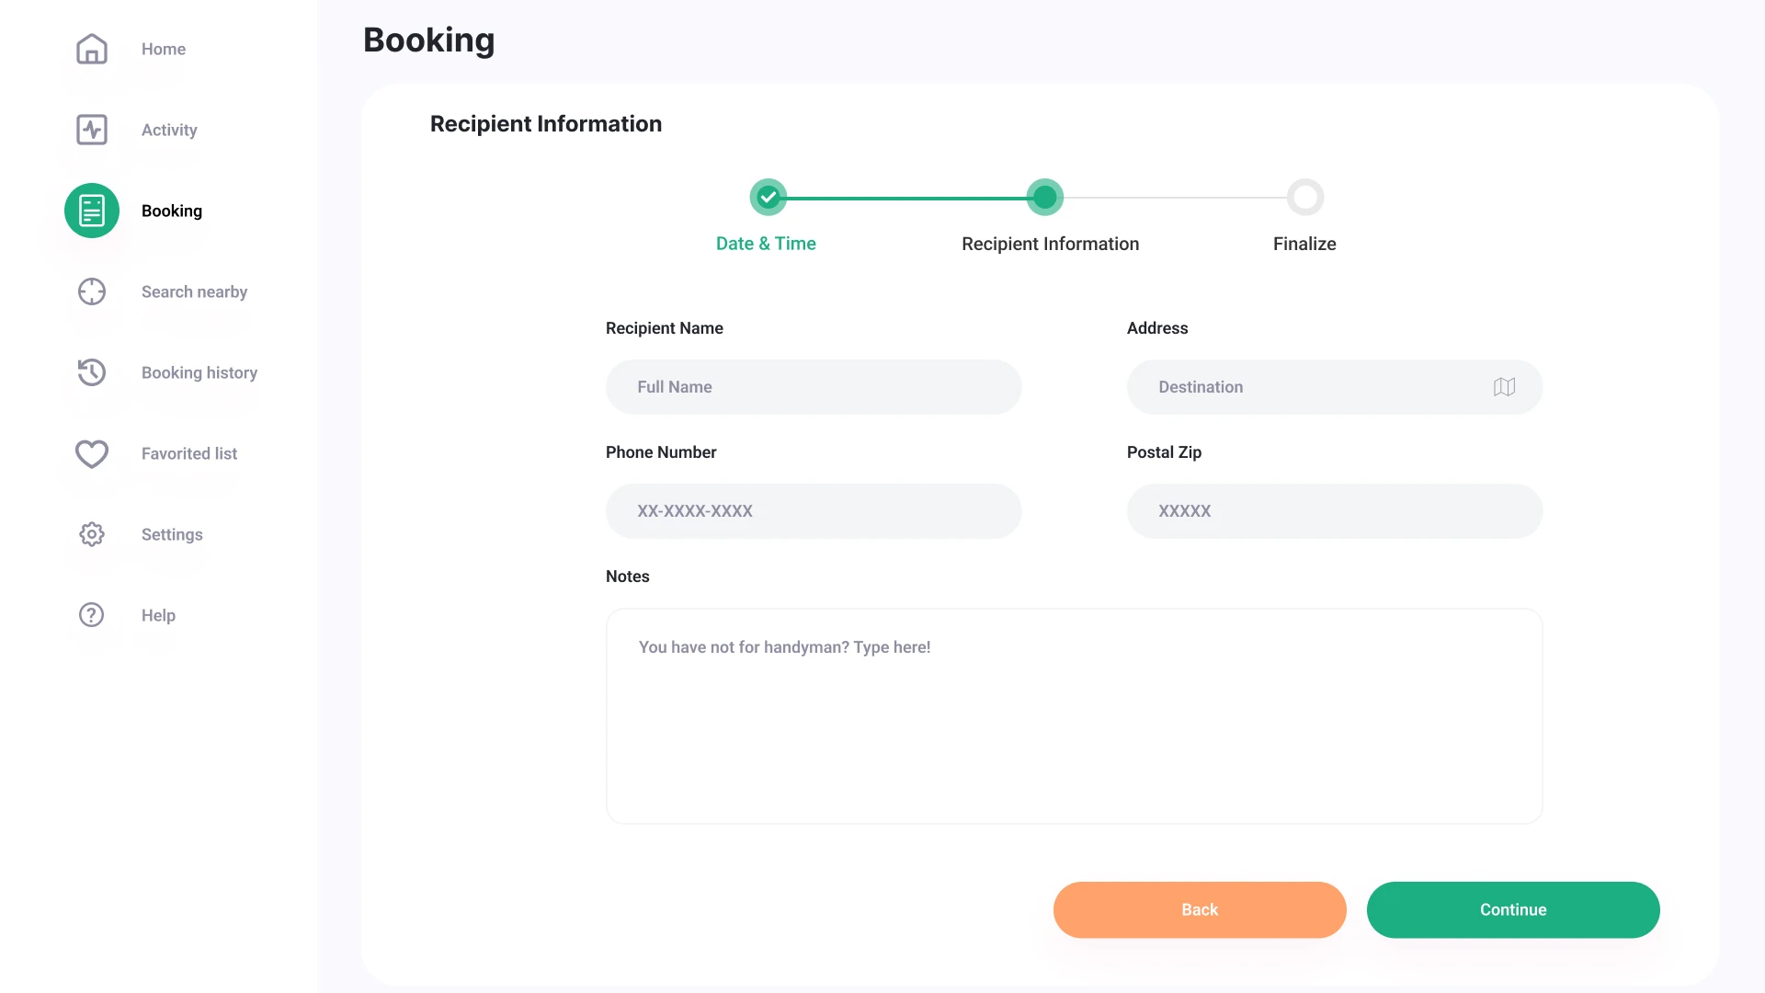The height and width of the screenshot is (993, 1765).
Task: Select the completed Date & Time step circle
Action: [x=769, y=197]
